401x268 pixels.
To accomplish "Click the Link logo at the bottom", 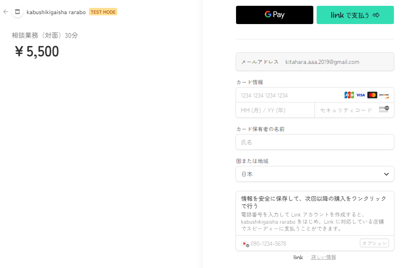I will coord(298,257).
